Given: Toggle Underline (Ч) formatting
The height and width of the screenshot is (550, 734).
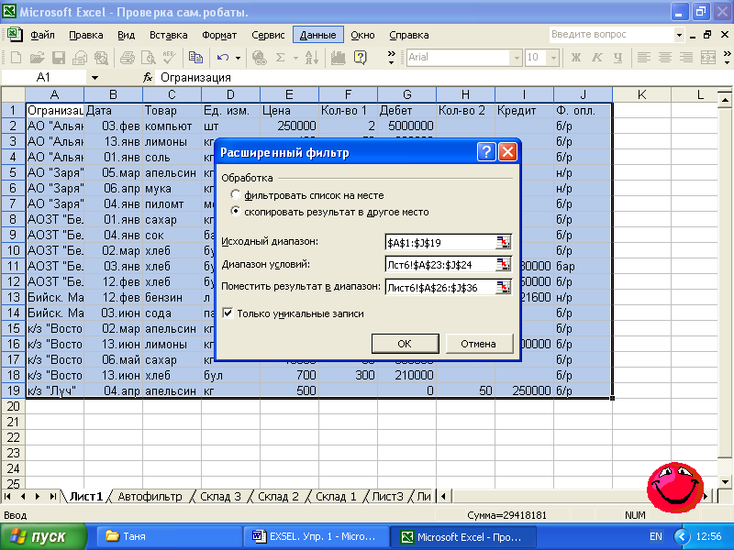Looking at the screenshot, I should click(617, 57).
